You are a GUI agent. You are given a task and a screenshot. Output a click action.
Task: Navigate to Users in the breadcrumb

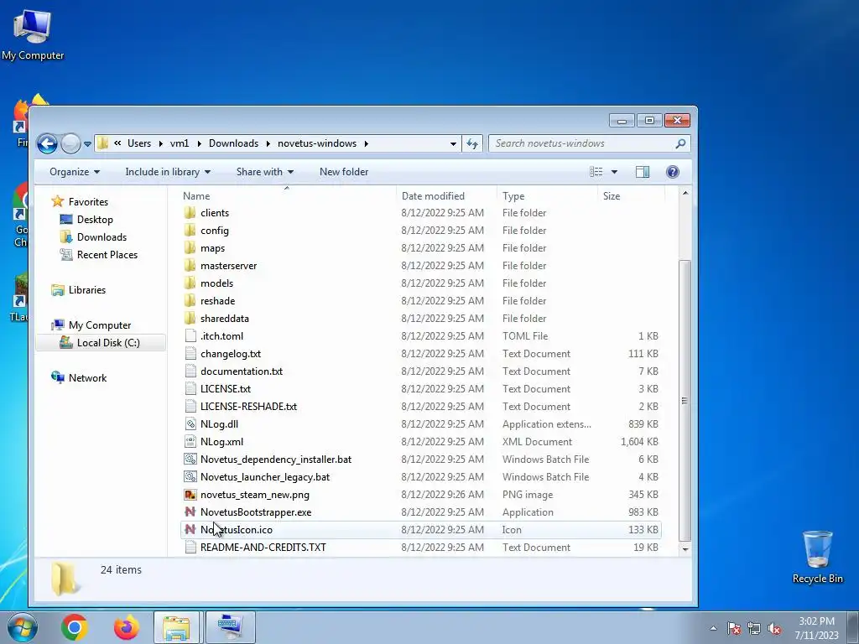pos(139,143)
